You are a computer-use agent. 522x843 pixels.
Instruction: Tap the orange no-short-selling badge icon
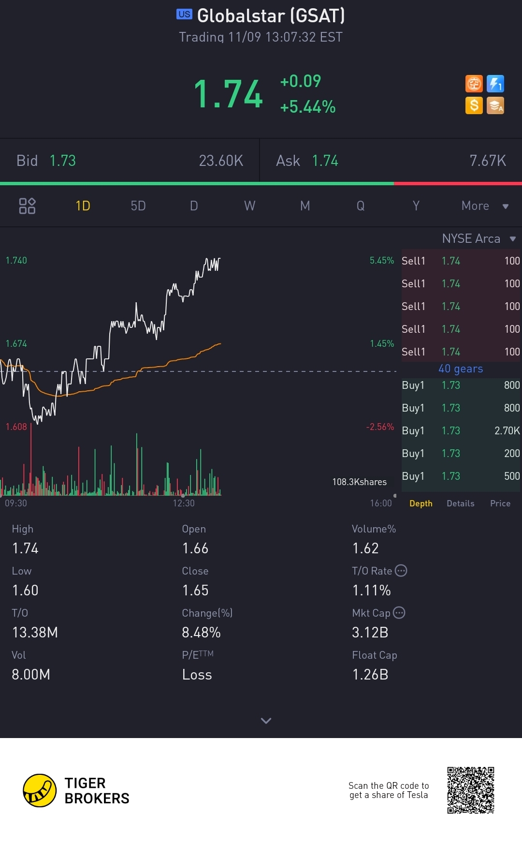coord(474,84)
